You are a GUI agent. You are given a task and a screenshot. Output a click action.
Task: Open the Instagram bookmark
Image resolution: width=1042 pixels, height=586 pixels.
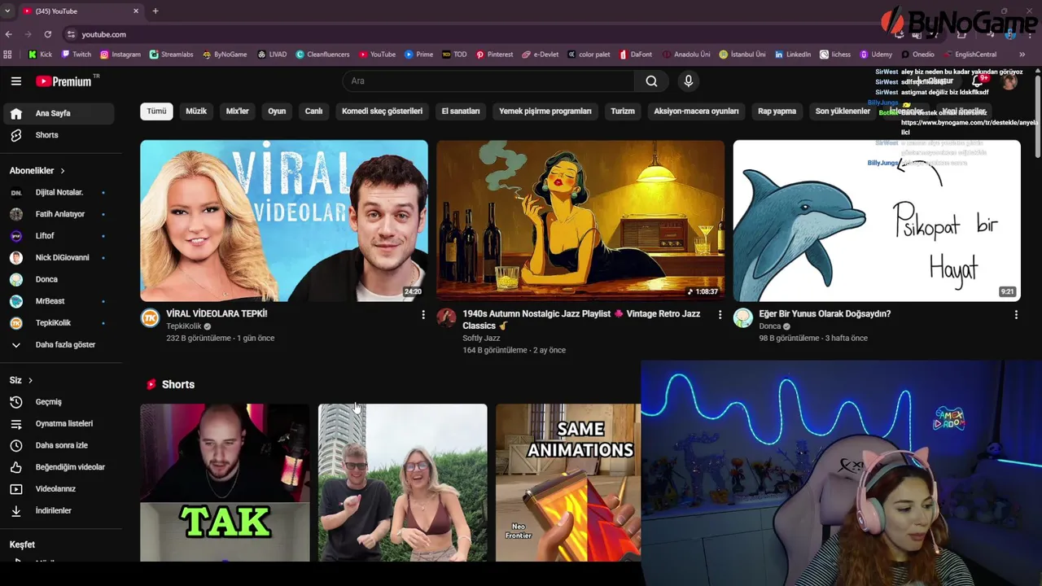120,55
